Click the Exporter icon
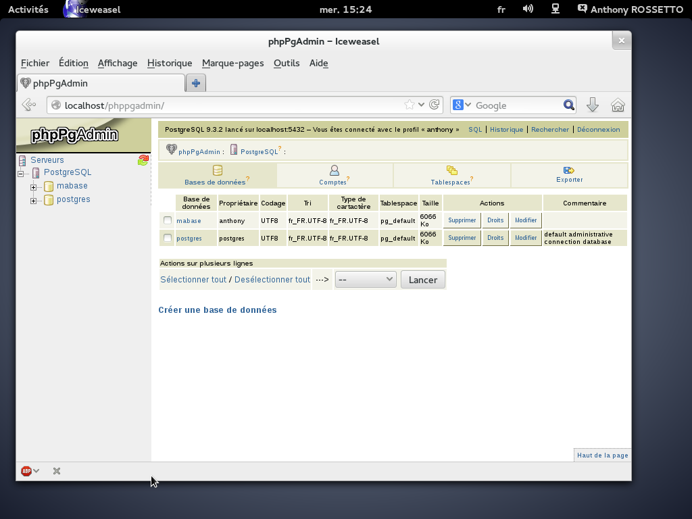Viewport: 692px width, 519px height. 569,170
